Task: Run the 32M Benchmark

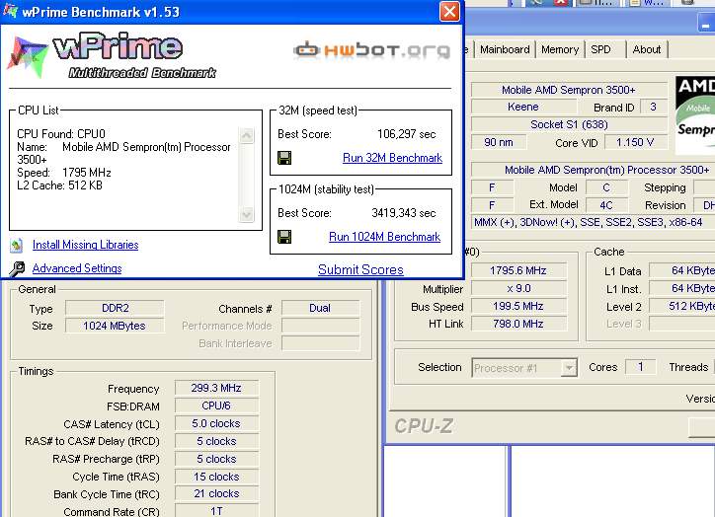Action: tap(392, 158)
